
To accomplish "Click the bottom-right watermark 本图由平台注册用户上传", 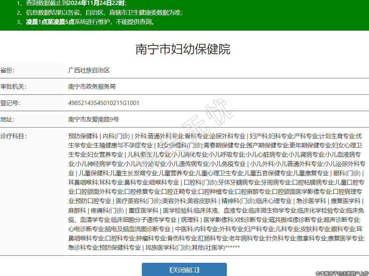I will (342, 273).
